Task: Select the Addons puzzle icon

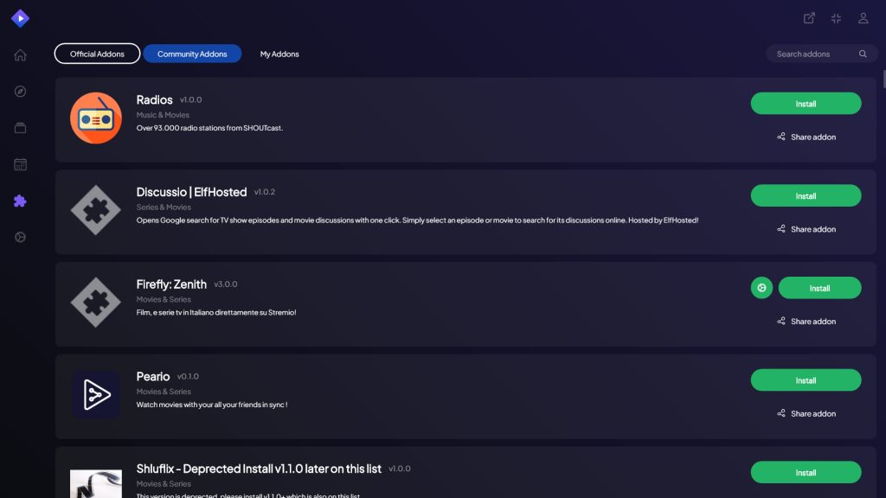Action: (x=21, y=201)
